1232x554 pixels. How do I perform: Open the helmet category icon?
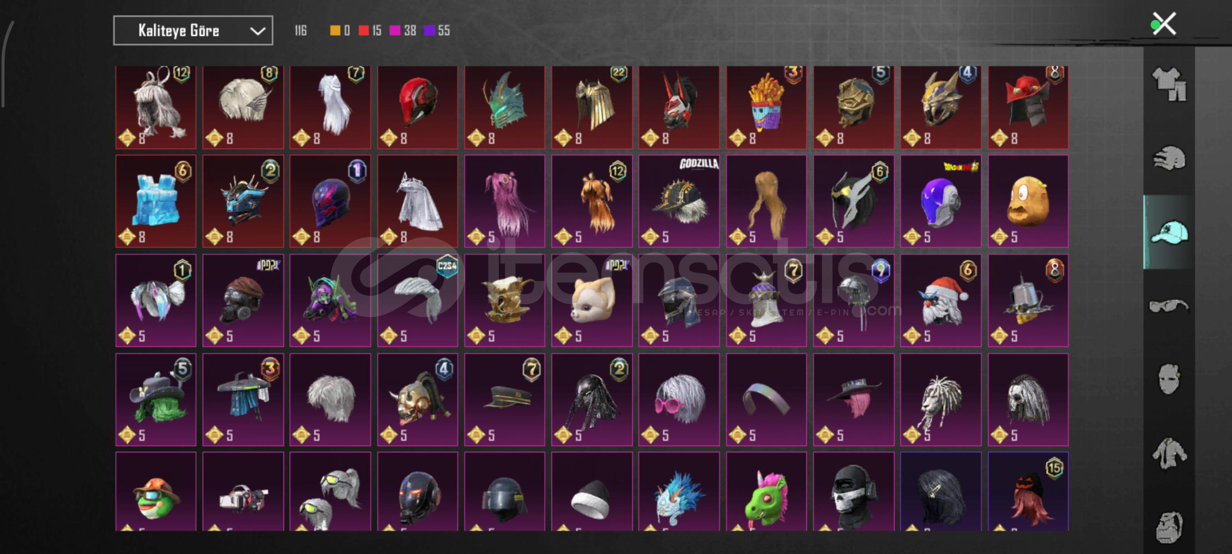tap(1169, 159)
